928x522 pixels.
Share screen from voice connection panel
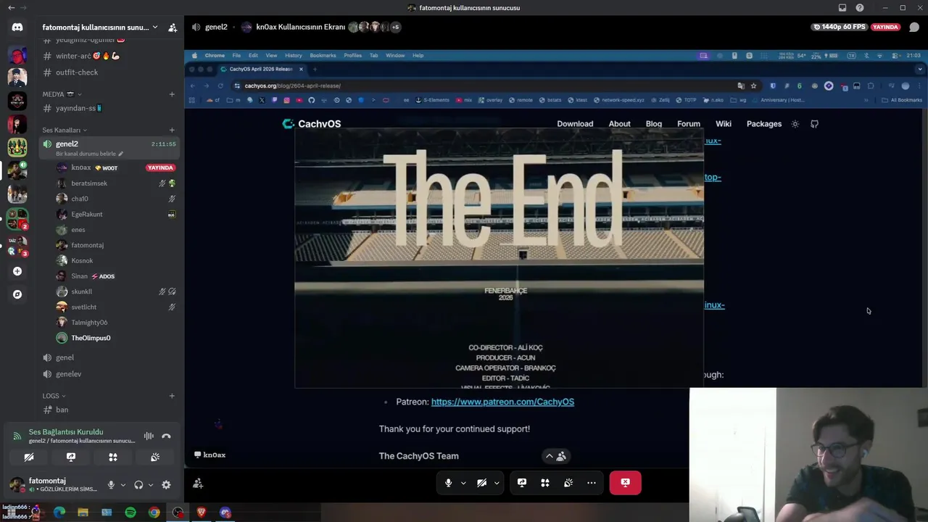point(71,457)
